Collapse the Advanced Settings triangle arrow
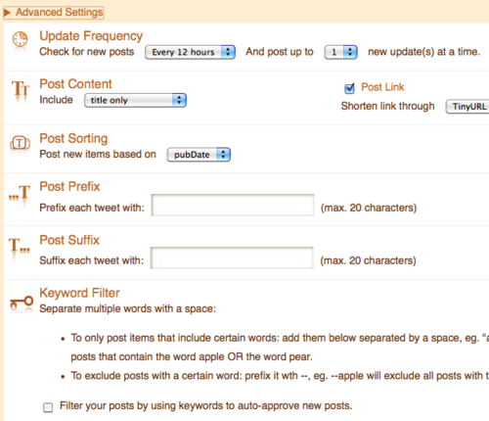This screenshot has width=489, height=421. (x=7, y=13)
